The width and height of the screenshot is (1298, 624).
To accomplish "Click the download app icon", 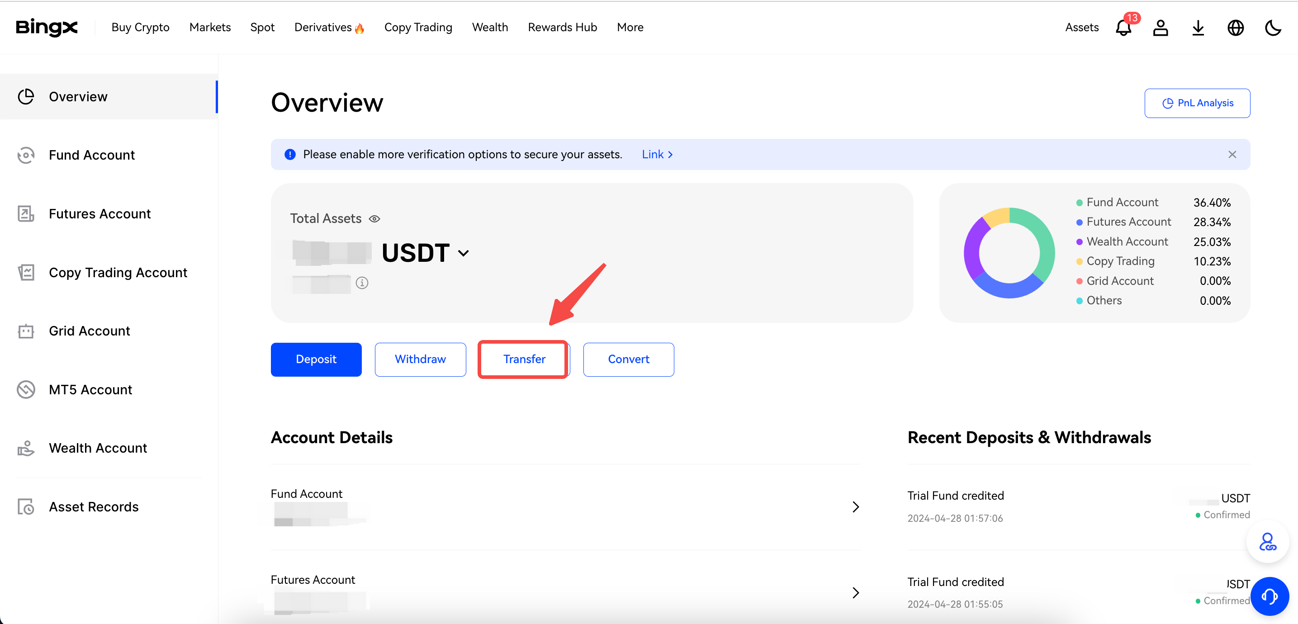I will [x=1198, y=27].
